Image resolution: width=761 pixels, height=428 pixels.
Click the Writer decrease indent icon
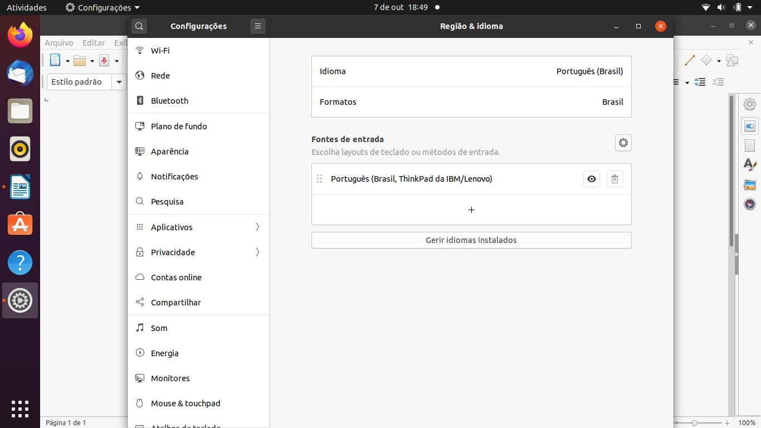(719, 82)
